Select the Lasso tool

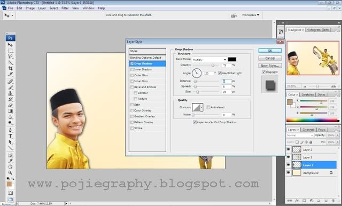tap(10, 57)
